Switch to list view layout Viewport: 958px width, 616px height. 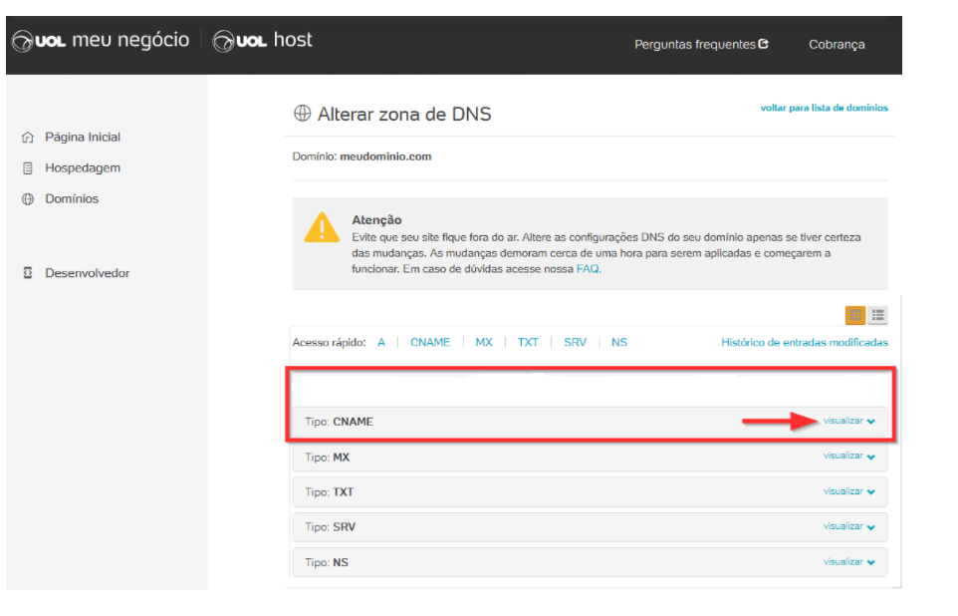(878, 315)
